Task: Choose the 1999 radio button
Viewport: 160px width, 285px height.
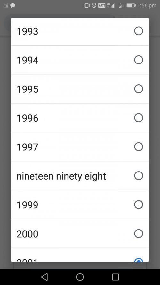Action: coord(139,205)
